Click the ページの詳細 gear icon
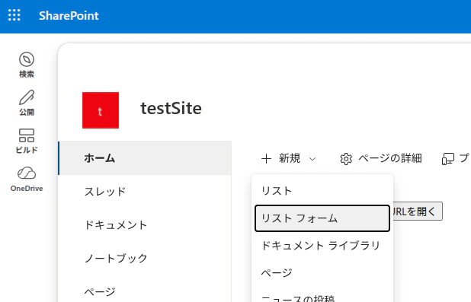Screen dimensions: 471x302 346,159
